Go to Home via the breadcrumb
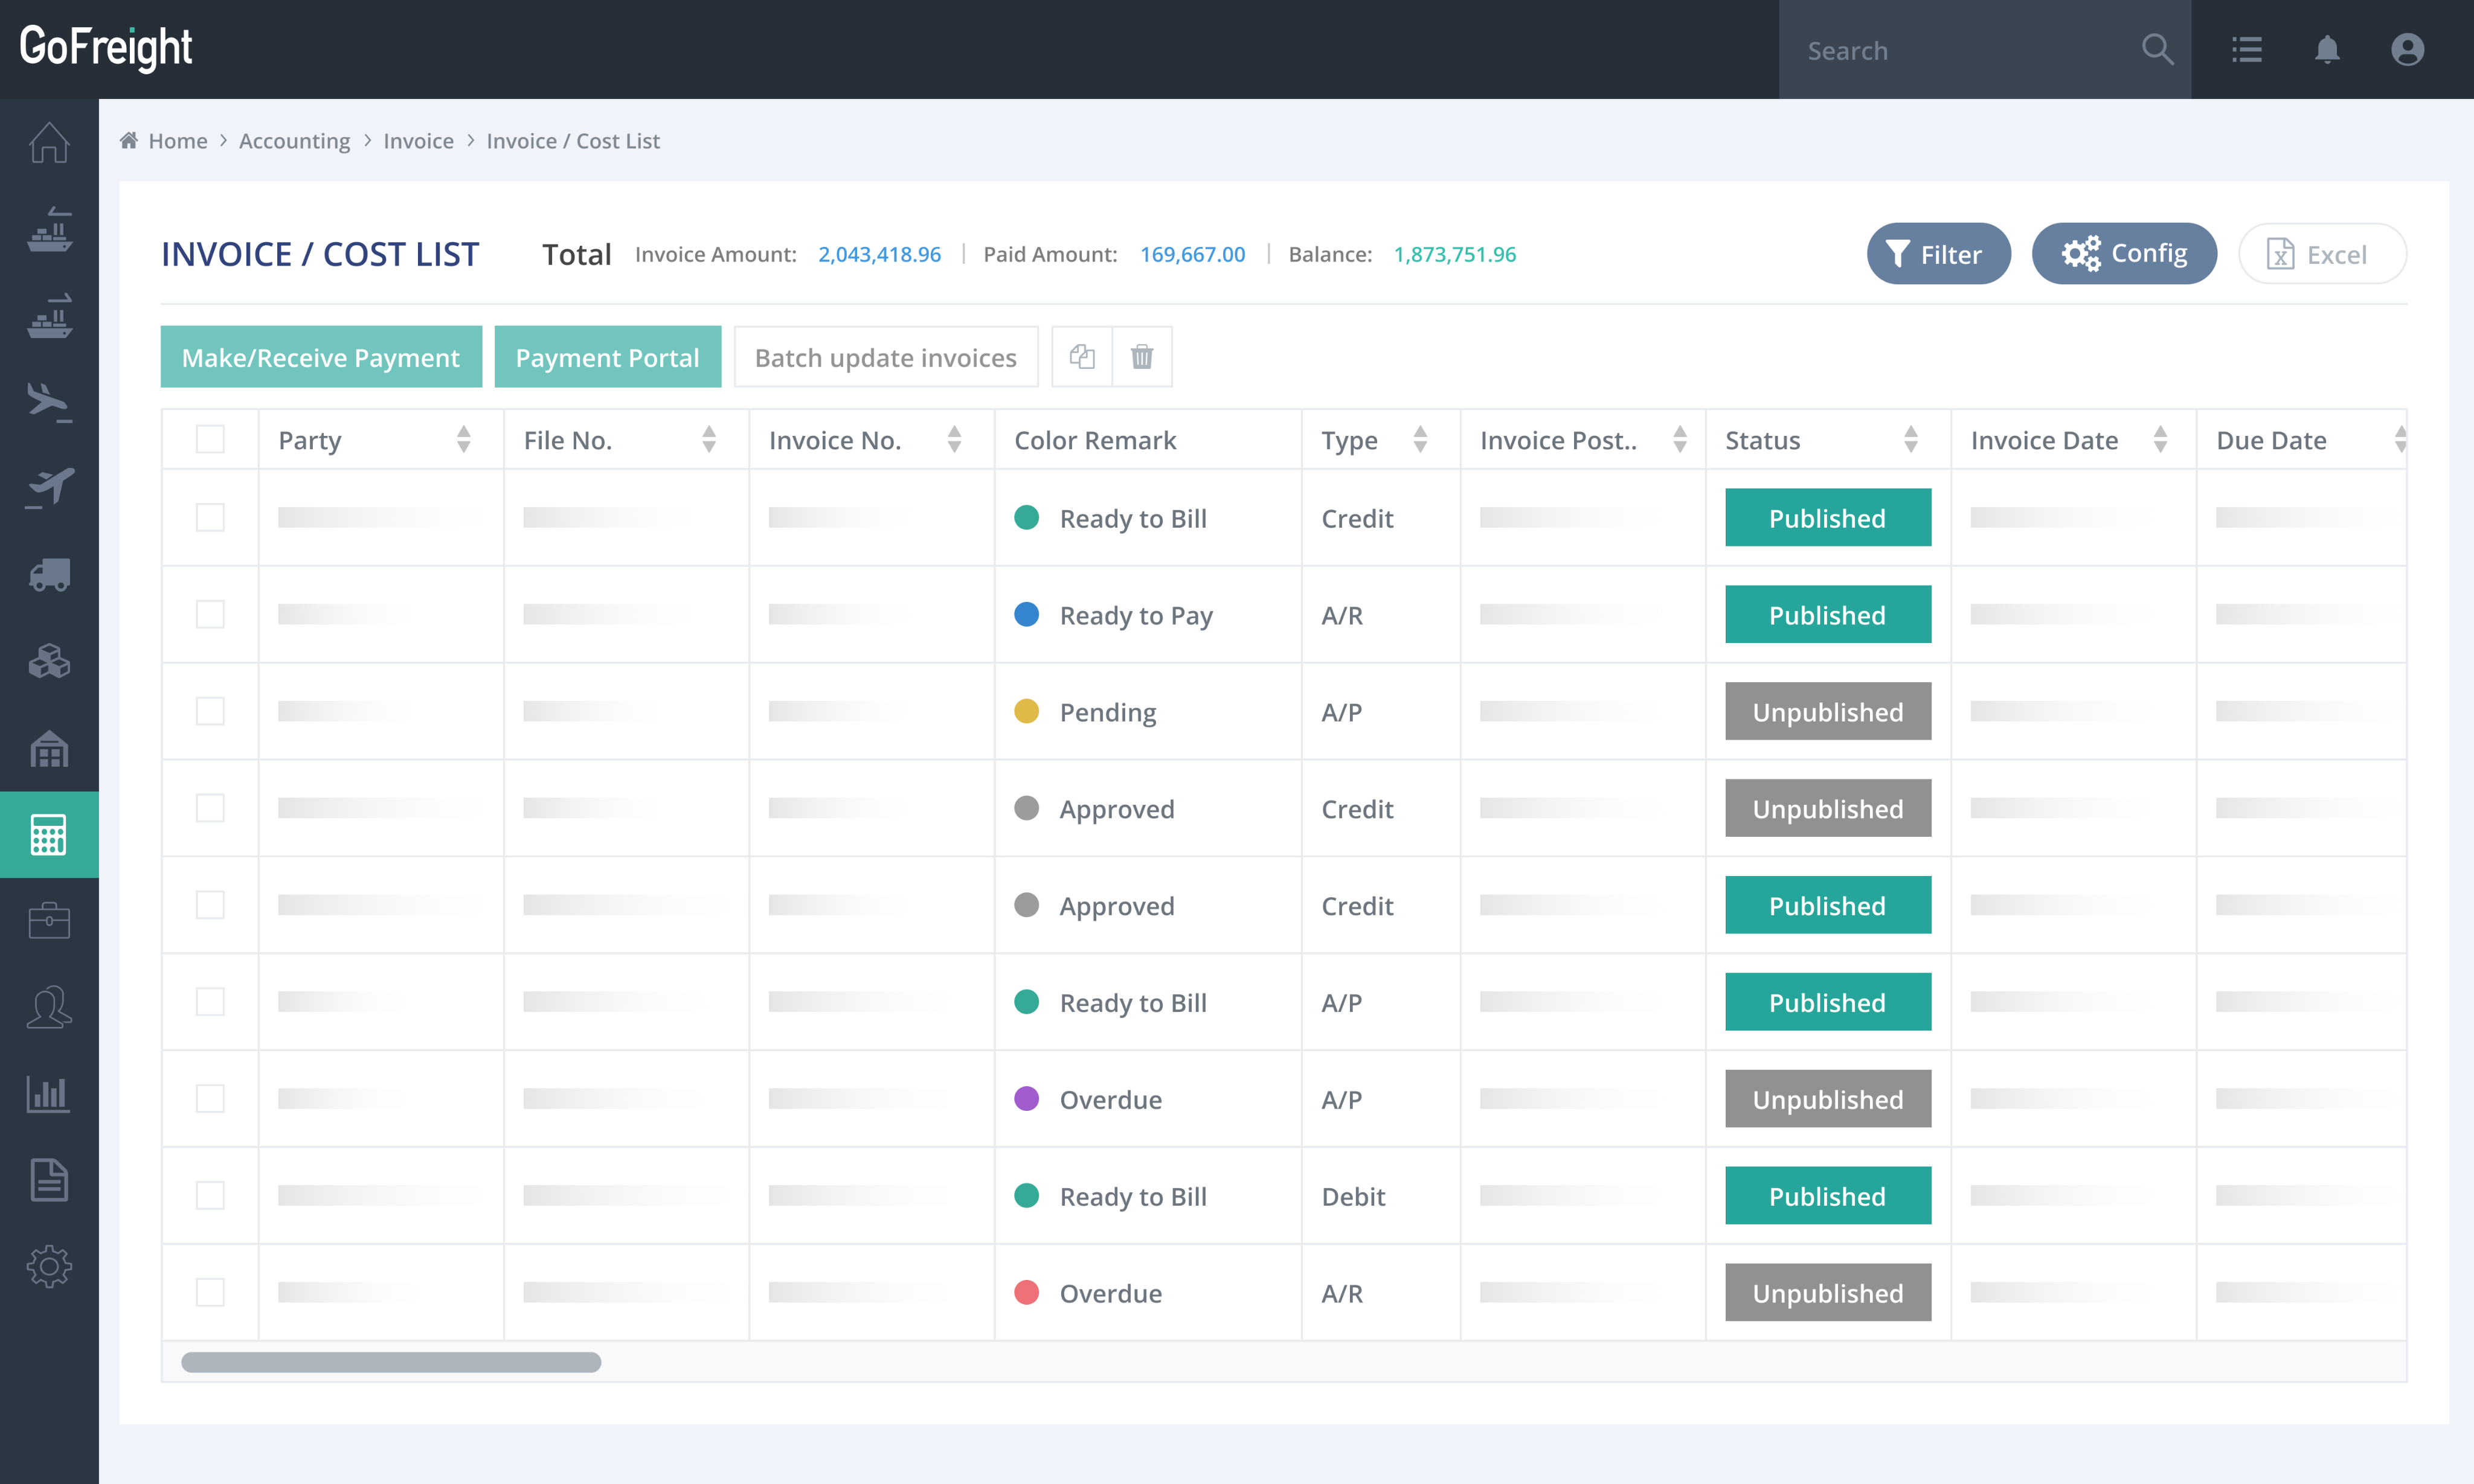 point(178,141)
